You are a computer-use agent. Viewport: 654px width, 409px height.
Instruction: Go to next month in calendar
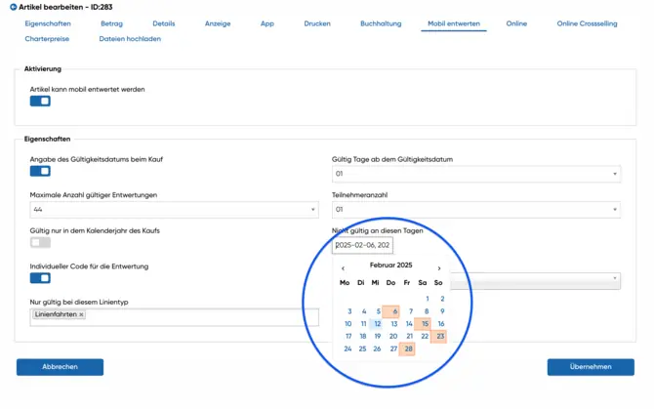439,268
